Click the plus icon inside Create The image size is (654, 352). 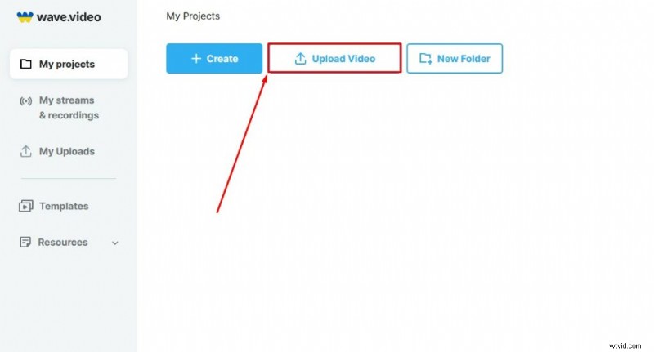click(196, 58)
